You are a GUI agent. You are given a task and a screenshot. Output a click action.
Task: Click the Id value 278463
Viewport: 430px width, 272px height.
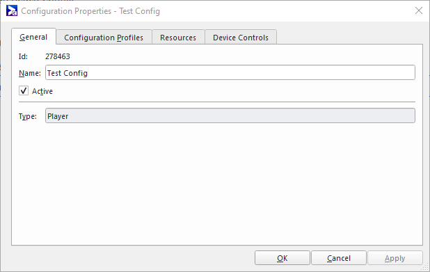[x=58, y=56]
